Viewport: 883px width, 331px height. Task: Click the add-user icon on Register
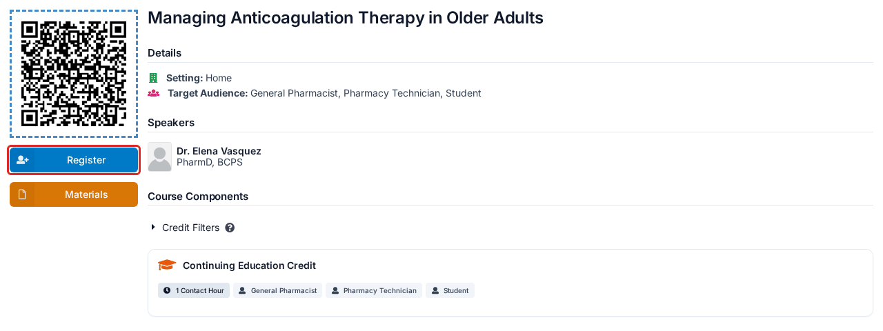click(x=22, y=160)
